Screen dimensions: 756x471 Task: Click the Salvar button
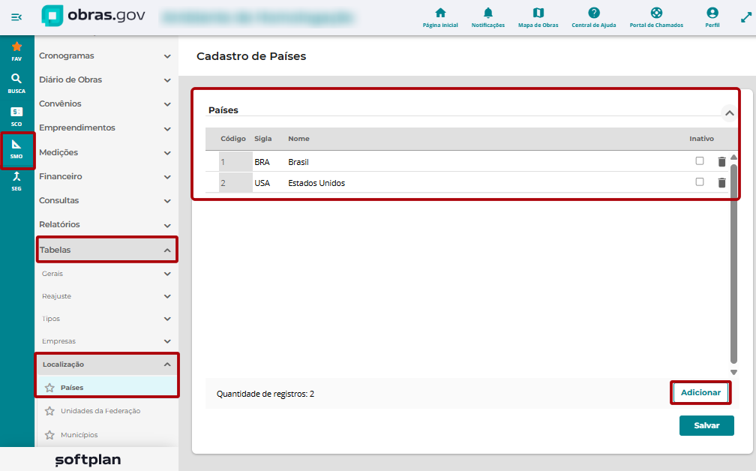tap(706, 426)
